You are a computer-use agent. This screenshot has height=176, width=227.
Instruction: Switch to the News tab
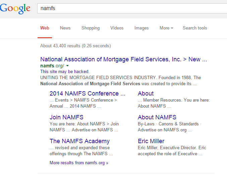point(65,28)
